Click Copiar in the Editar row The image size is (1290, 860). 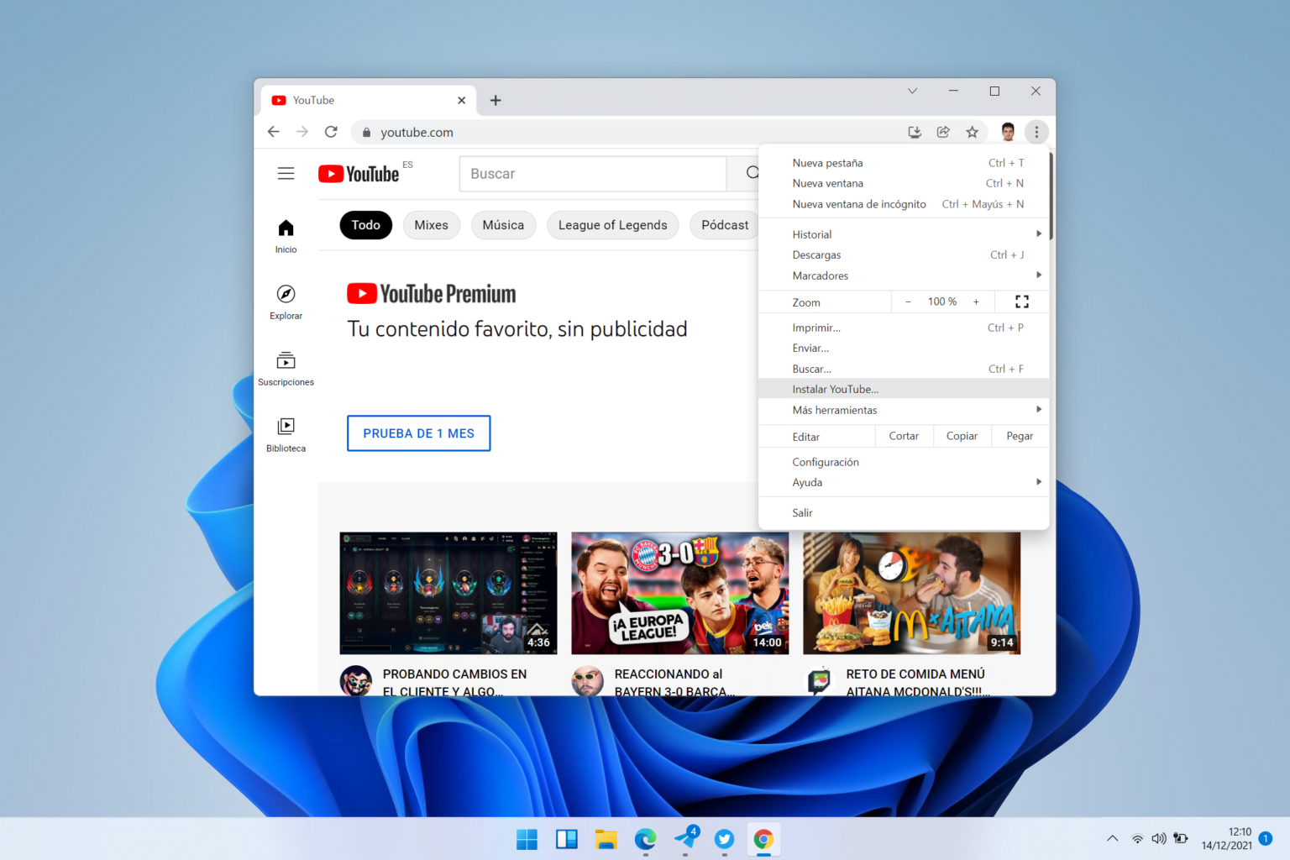[962, 436]
